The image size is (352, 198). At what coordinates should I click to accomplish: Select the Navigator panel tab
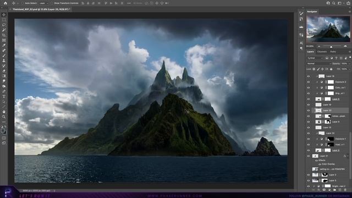(312, 12)
